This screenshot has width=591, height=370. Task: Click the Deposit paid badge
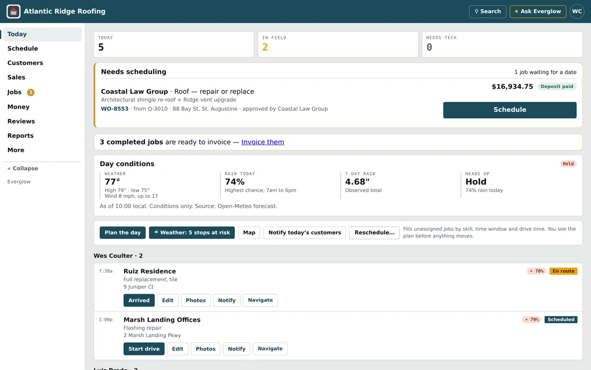pos(557,87)
